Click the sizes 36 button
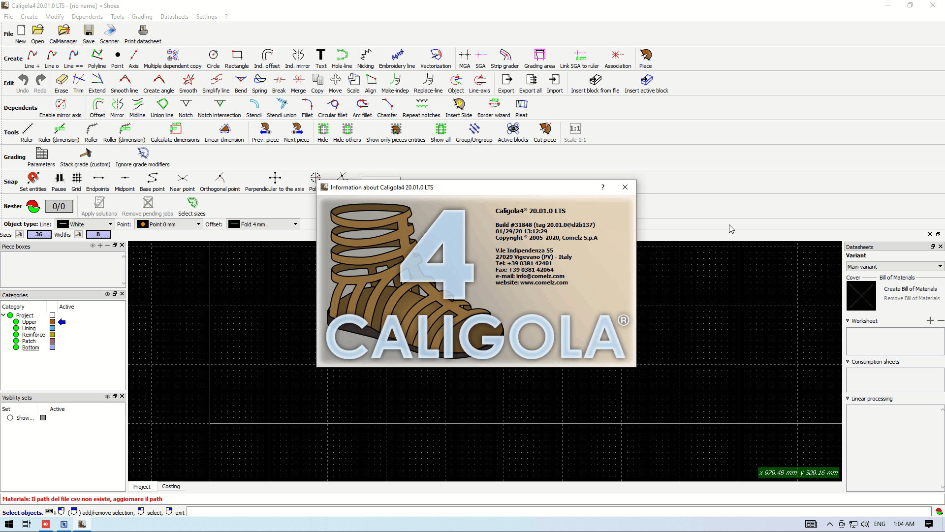This screenshot has width=945, height=532. [39, 234]
